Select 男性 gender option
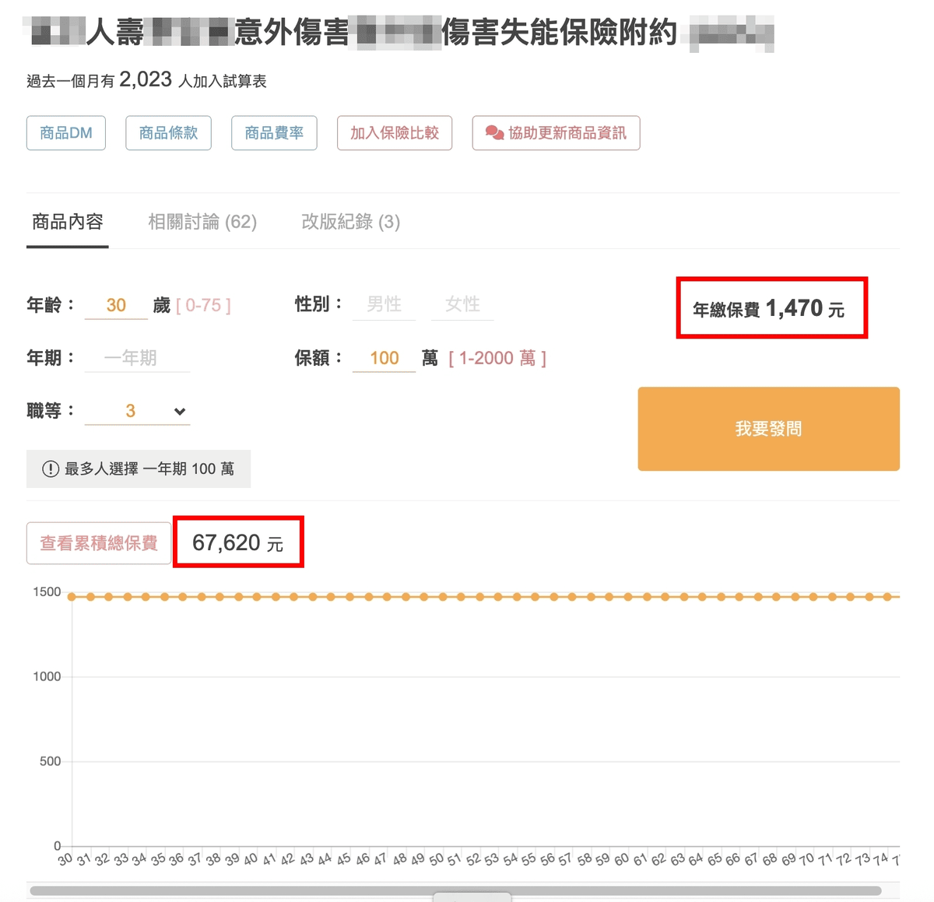 point(384,304)
